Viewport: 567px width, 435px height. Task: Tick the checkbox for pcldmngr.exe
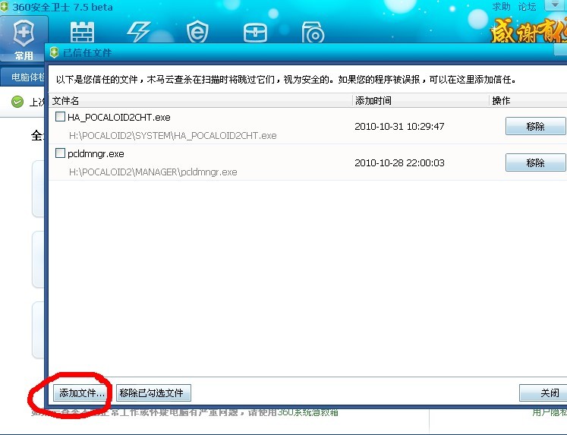coord(60,153)
